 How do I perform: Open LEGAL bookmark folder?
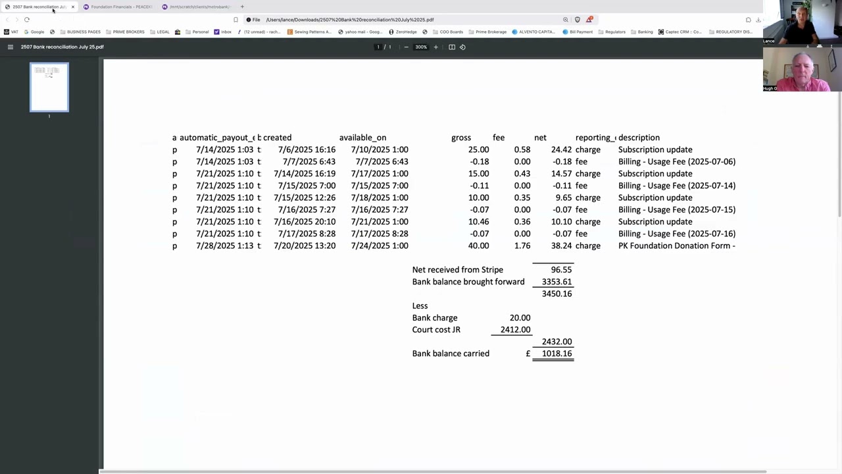pos(159,32)
